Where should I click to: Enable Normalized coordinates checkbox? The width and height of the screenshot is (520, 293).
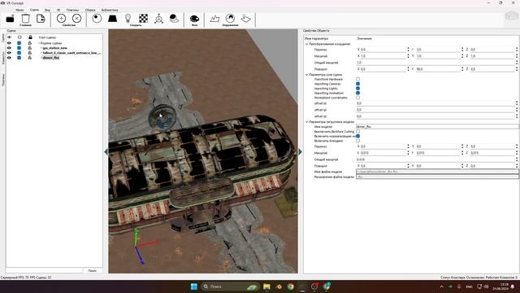(x=357, y=98)
